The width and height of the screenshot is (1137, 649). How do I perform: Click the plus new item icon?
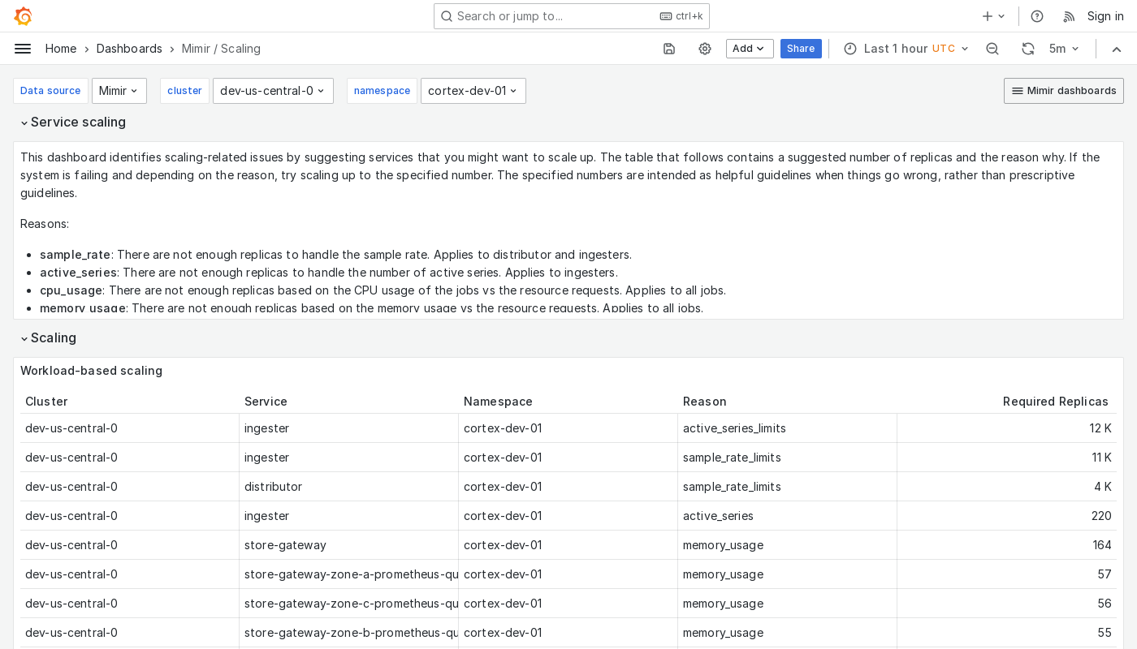coord(993,16)
